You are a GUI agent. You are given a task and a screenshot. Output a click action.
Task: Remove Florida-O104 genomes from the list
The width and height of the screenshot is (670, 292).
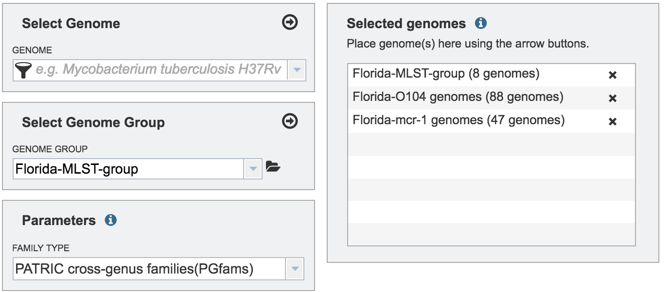point(613,98)
